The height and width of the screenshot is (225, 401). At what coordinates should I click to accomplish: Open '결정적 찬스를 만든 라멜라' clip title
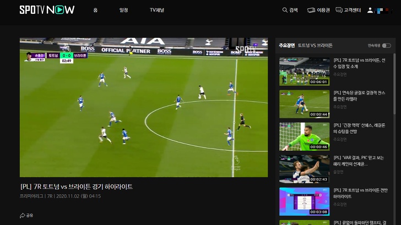359,96
